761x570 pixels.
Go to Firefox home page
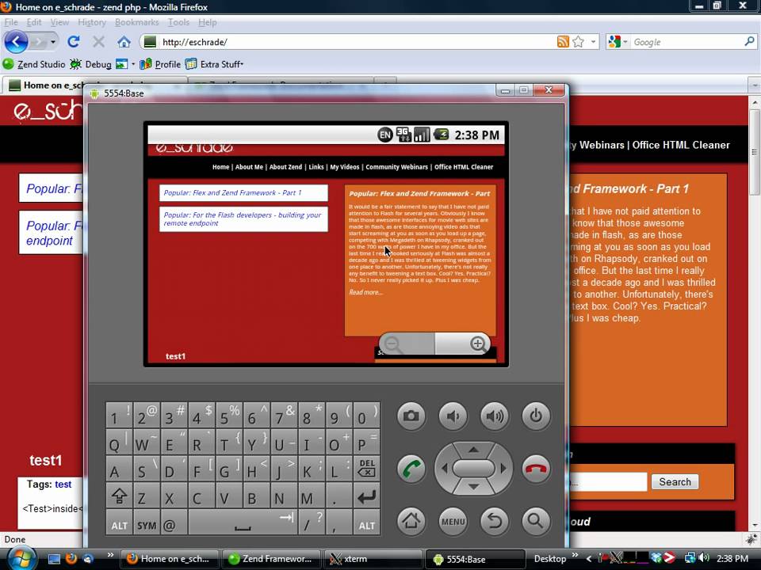point(124,42)
